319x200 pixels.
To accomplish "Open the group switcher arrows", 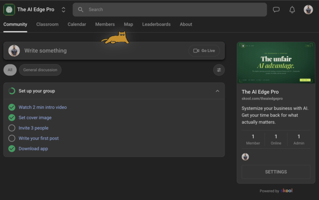I will point(63,10).
